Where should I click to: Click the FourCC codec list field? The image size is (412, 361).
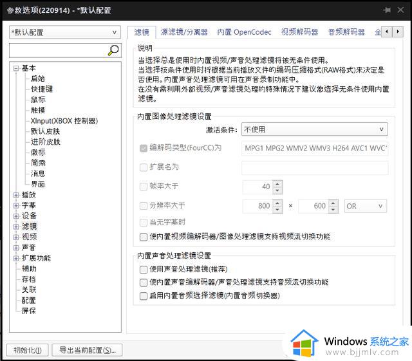point(315,148)
